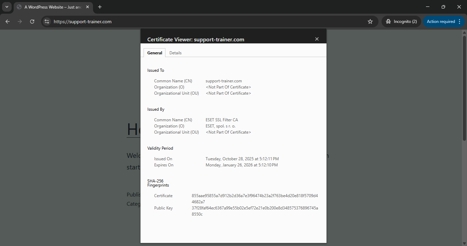Click the scrollbar's up arrow
467x246 pixels.
[464, 32]
